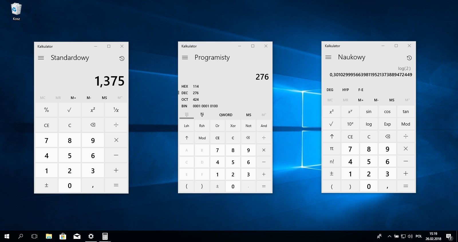
Task: Open File Explorer from the taskbar
Action: click(49, 236)
